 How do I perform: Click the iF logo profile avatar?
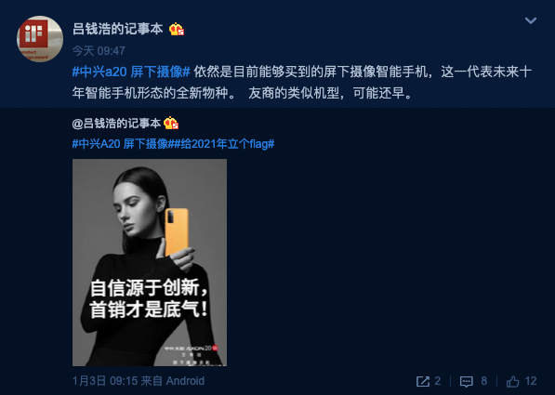(x=40, y=39)
